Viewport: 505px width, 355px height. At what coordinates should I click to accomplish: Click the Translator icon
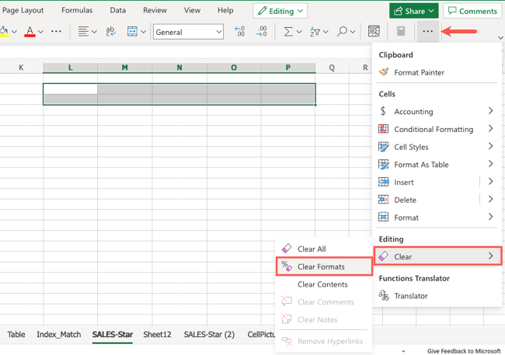tap(383, 295)
